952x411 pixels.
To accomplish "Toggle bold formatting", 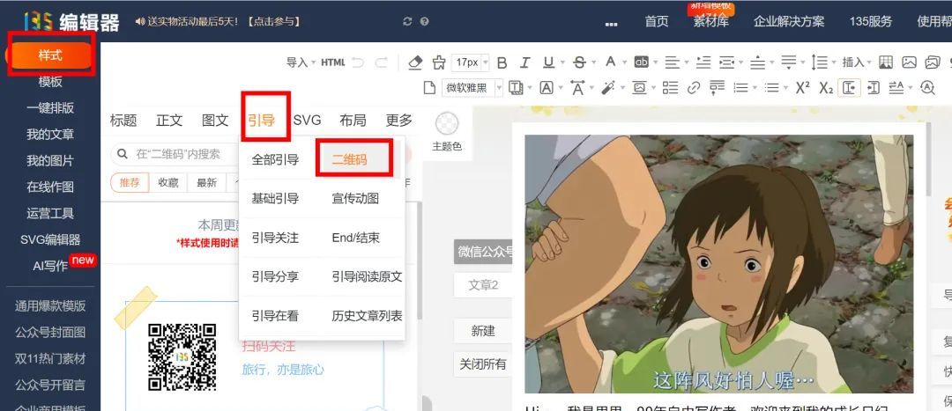I will click(502, 62).
